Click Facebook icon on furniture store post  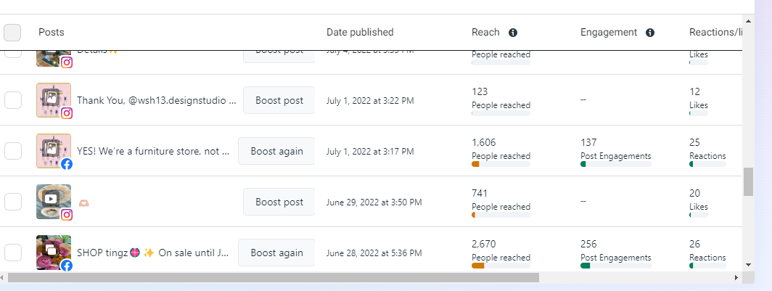point(67,164)
